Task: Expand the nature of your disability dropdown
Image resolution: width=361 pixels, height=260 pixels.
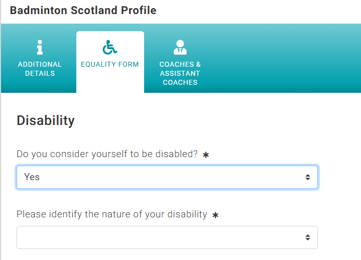Action: click(167, 237)
